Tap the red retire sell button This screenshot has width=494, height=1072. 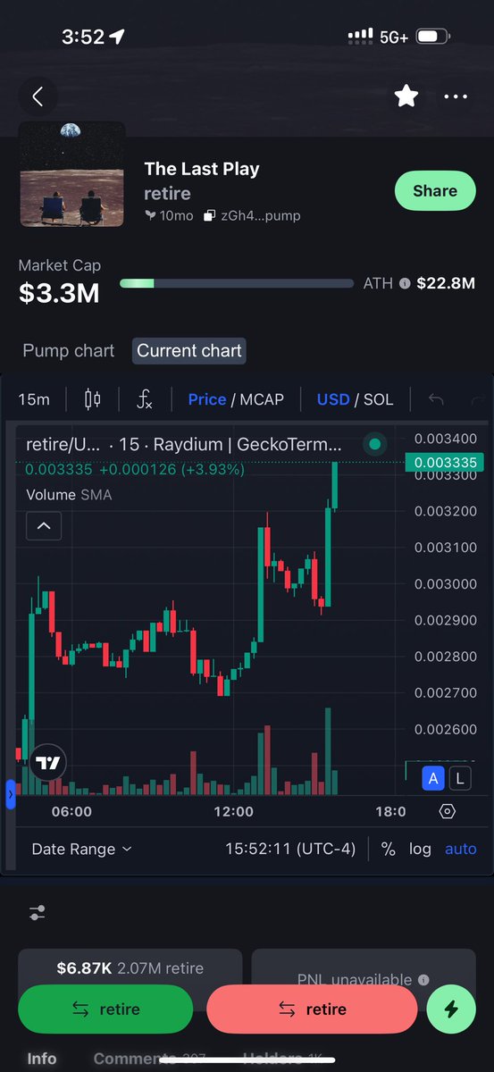pyautogui.click(x=312, y=1009)
